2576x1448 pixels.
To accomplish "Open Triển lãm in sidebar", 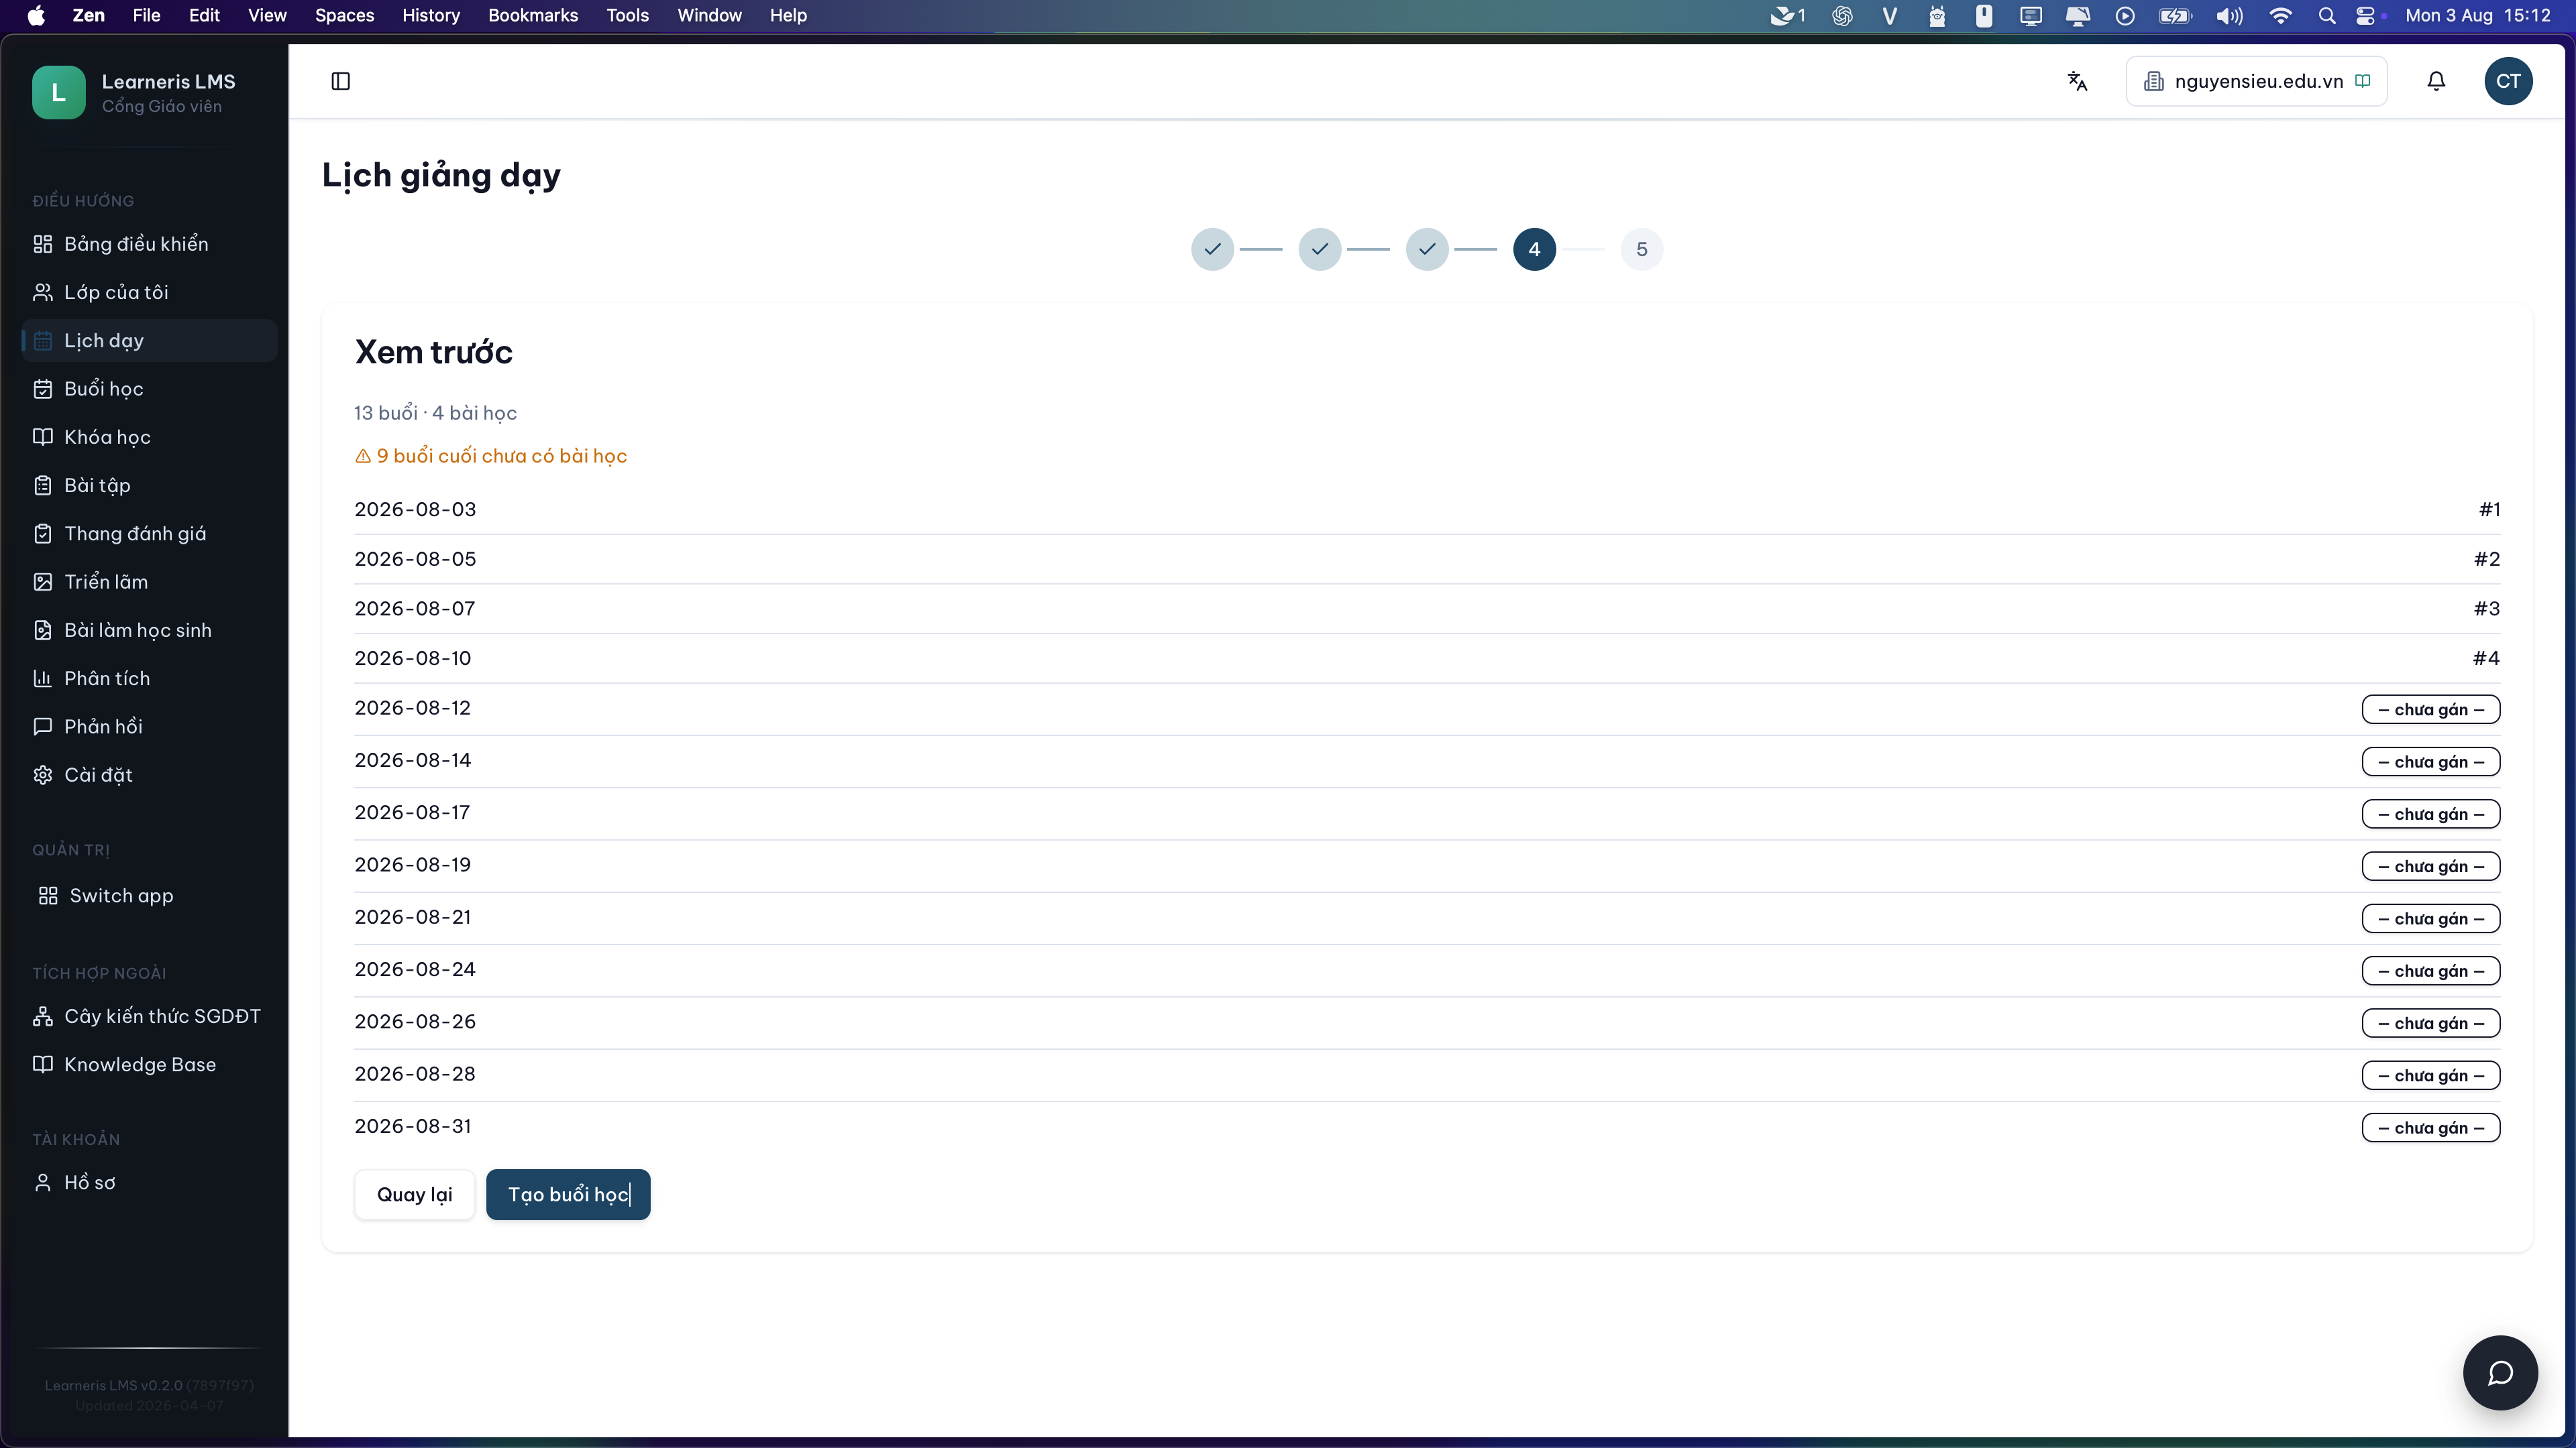I will coord(149,582).
